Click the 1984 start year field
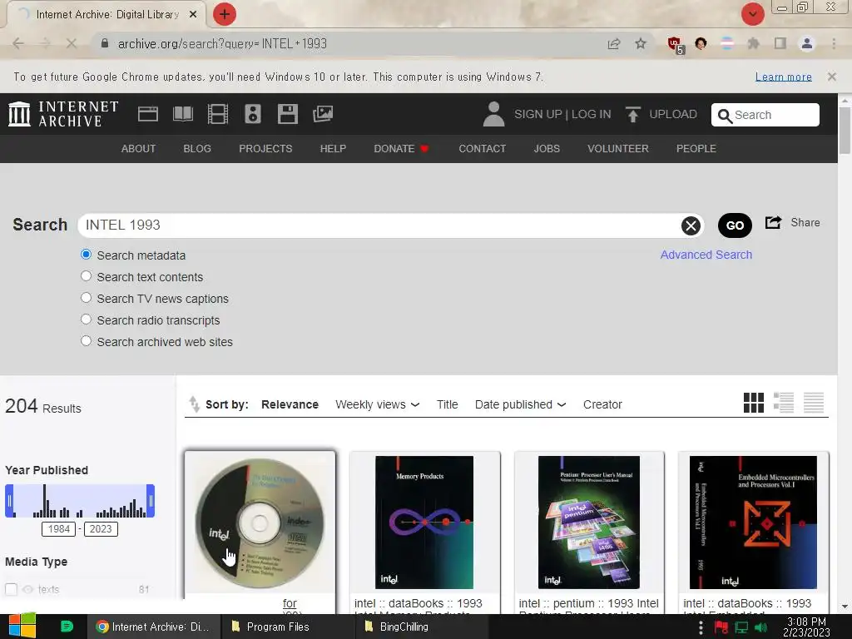This screenshot has height=639, width=852. 59,528
